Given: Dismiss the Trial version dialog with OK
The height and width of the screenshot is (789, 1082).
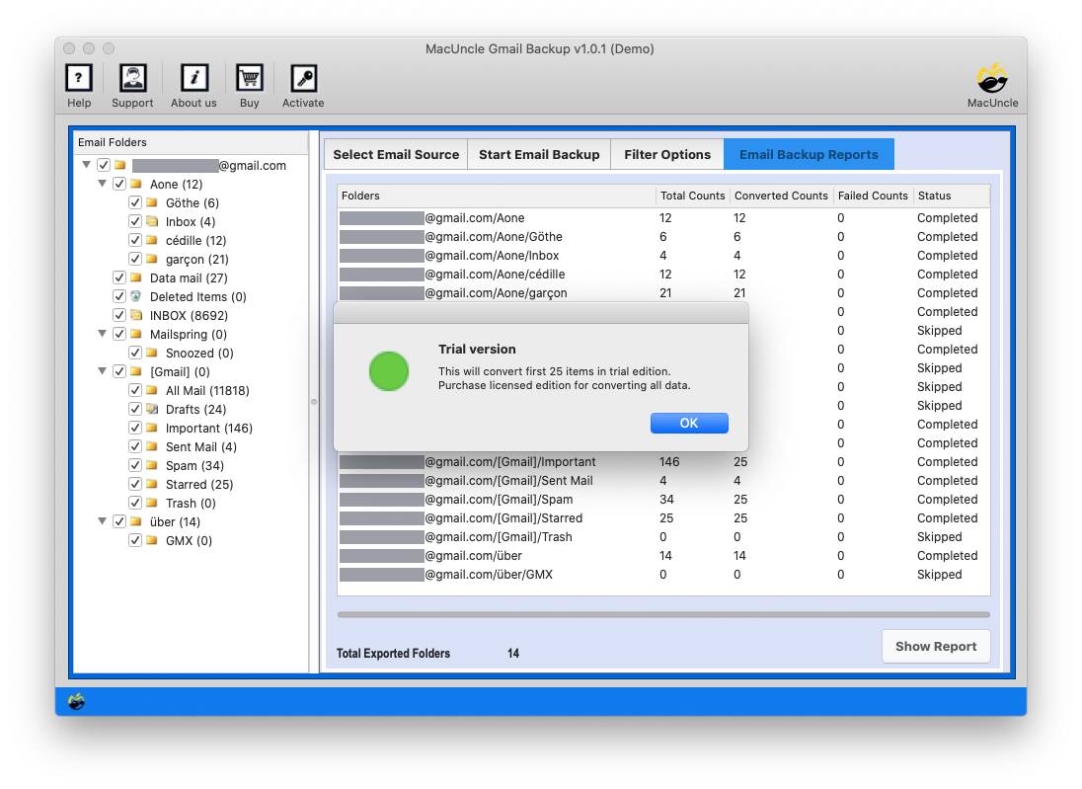Looking at the screenshot, I should pyautogui.click(x=689, y=423).
